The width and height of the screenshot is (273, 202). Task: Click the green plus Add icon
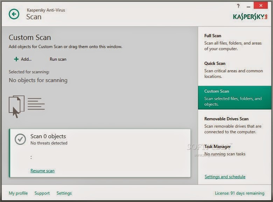16,59
